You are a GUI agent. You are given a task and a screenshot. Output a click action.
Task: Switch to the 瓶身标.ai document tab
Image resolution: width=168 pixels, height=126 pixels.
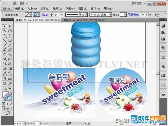(x=82, y=20)
